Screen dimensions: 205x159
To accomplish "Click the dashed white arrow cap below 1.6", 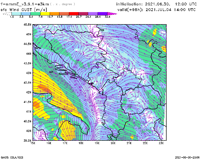I will pyautogui.click(x=8, y=14).
